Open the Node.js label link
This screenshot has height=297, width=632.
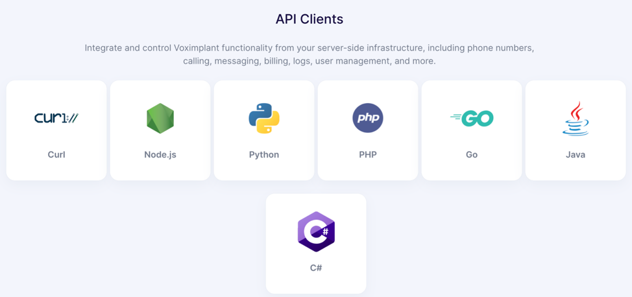(160, 155)
